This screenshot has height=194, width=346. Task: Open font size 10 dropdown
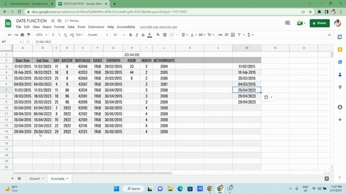click(119, 34)
